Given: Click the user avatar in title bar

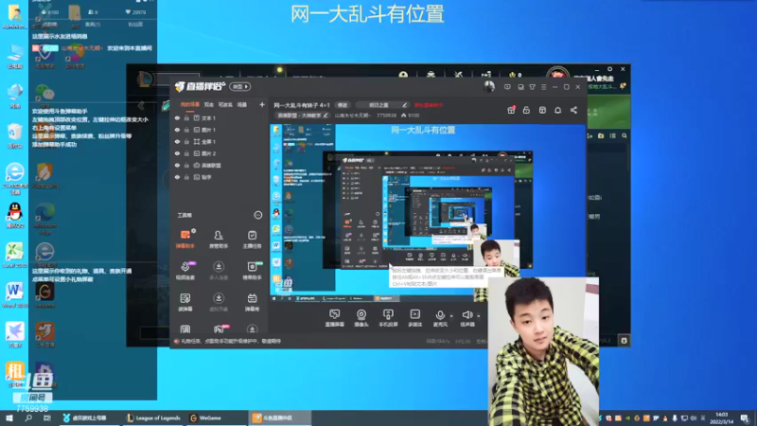Looking at the screenshot, I should pos(489,86).
